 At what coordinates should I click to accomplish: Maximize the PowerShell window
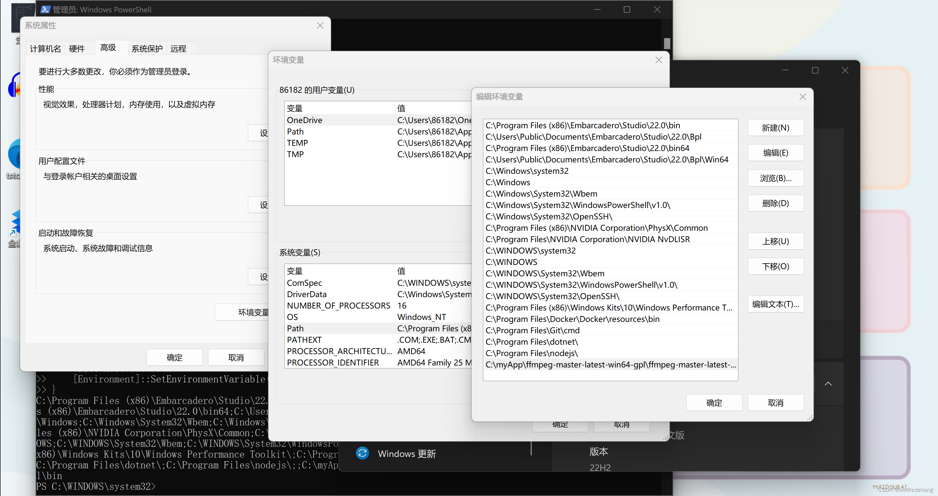coord(627,9)
